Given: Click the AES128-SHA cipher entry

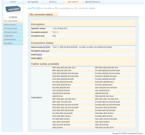Looking at the screenshot, I should coord(58,128).
